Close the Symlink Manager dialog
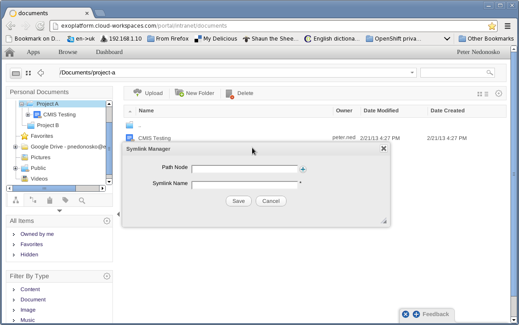The image size is (519, 325). pos(384,148)
